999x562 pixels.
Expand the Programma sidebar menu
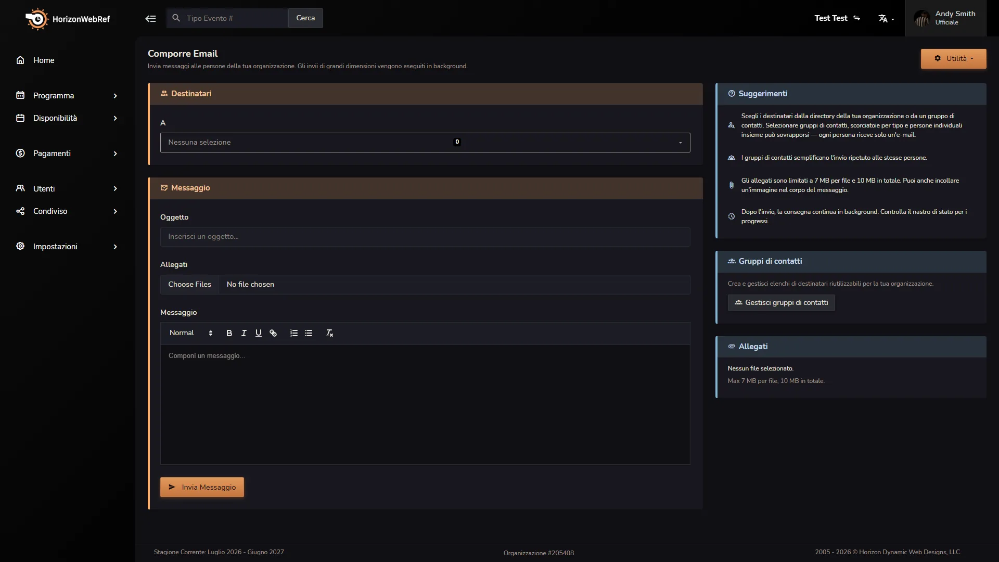pyautogui.click(x=68, y=96)
